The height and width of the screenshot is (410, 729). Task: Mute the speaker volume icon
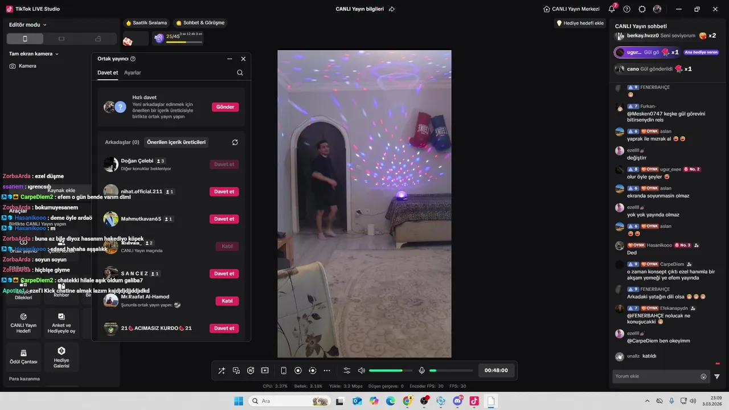[361, 371]
